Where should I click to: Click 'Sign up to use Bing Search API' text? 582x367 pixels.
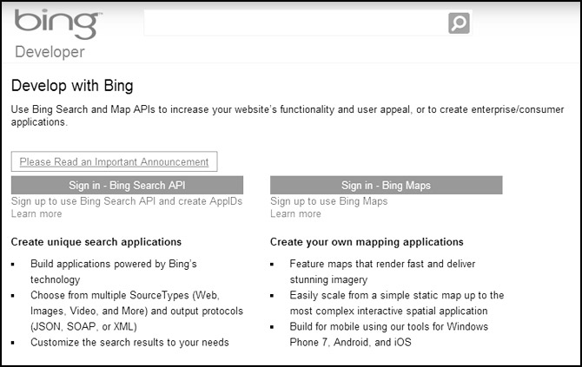tap(127, 201)
